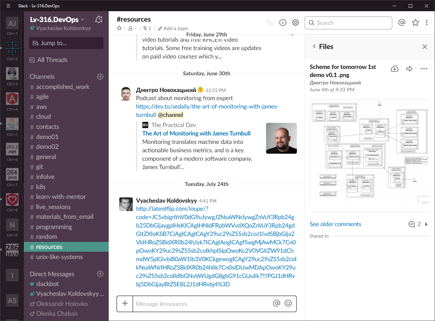Open notification bell preferences
Viewport: 435px width, 321px height.
coord(99,20)
